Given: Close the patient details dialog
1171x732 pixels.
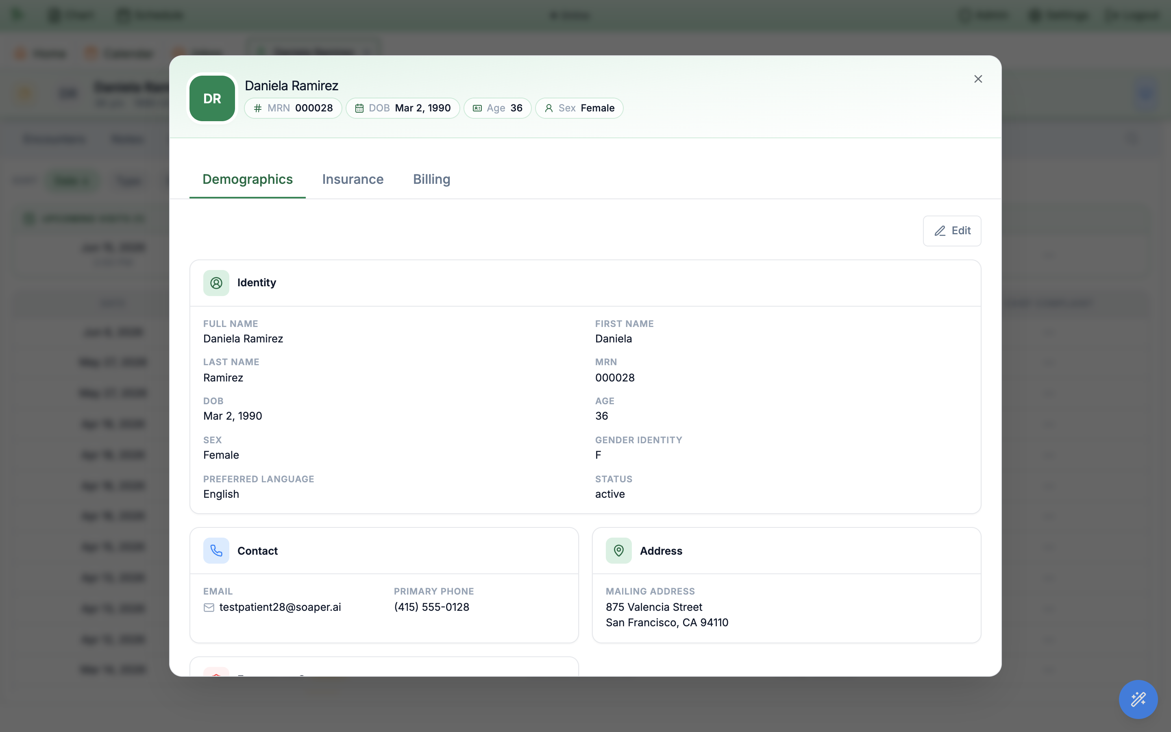Looking at the screenshot, I should 978,79.
